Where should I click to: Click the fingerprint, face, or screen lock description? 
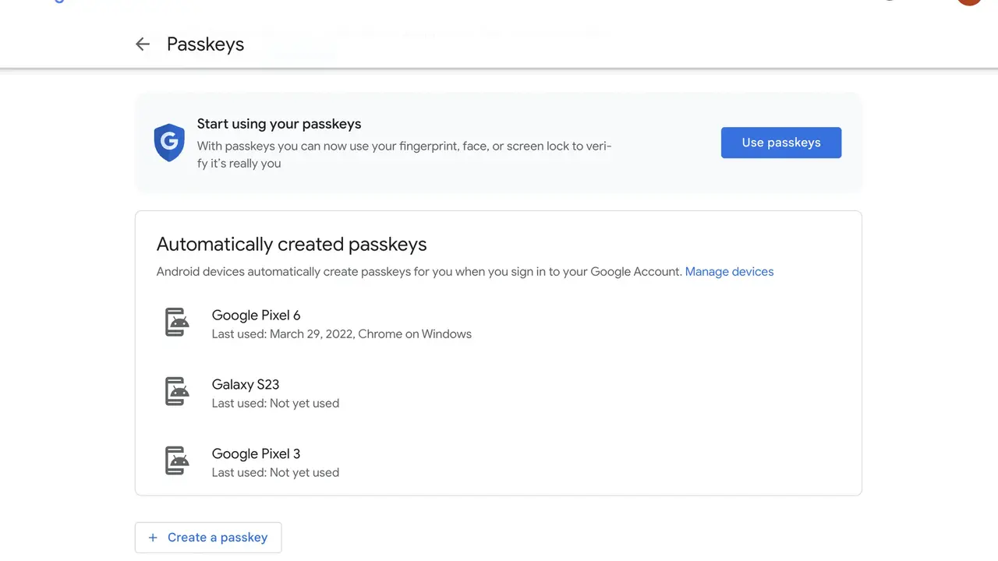coord(404,154)
